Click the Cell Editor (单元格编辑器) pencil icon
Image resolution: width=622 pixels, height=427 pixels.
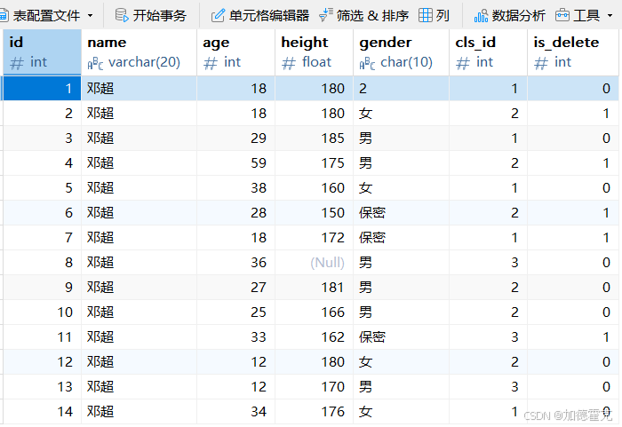[218, 15]
